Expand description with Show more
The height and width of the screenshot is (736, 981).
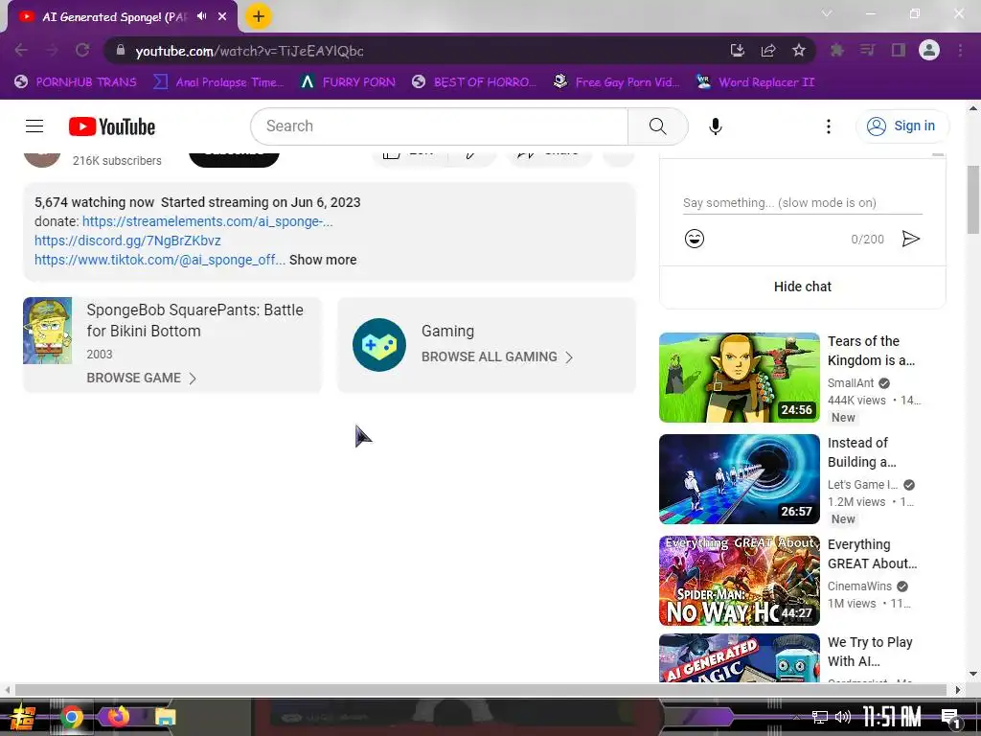(x=323, y=260)
